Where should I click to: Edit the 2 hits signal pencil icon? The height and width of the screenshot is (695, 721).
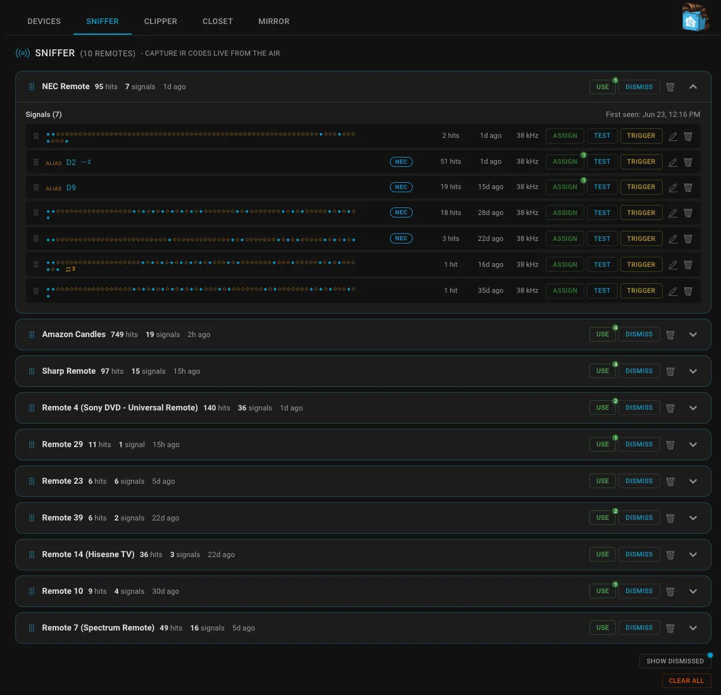tap(673, 137)
